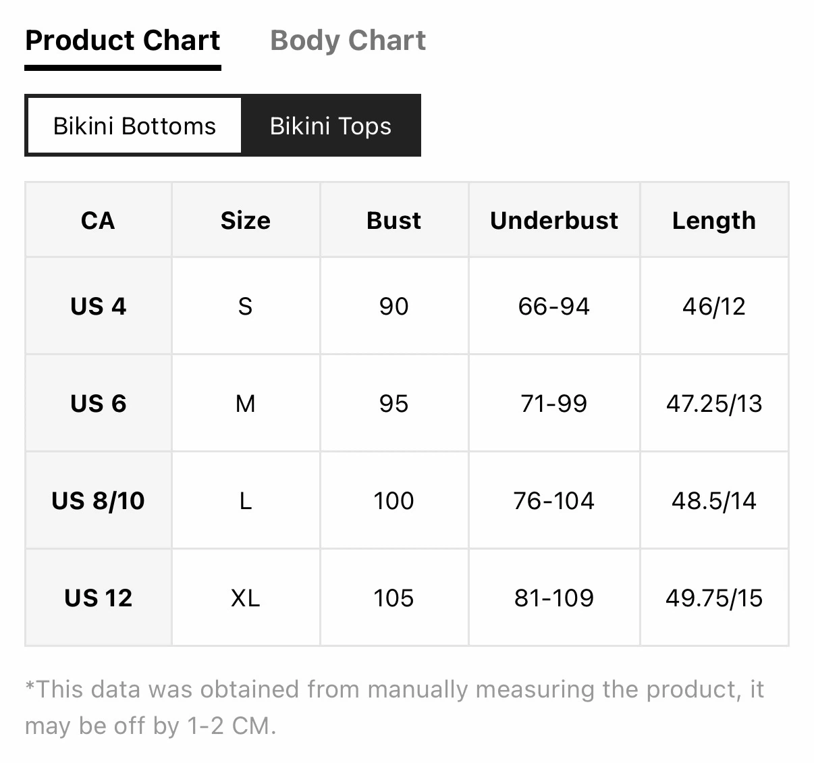Viewport: 814px width, 763px height.
Task: Click the CA column header
Action: click(x=98, y=220)
